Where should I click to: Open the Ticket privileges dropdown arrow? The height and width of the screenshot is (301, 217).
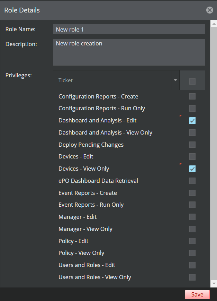[x=175, y=80]
